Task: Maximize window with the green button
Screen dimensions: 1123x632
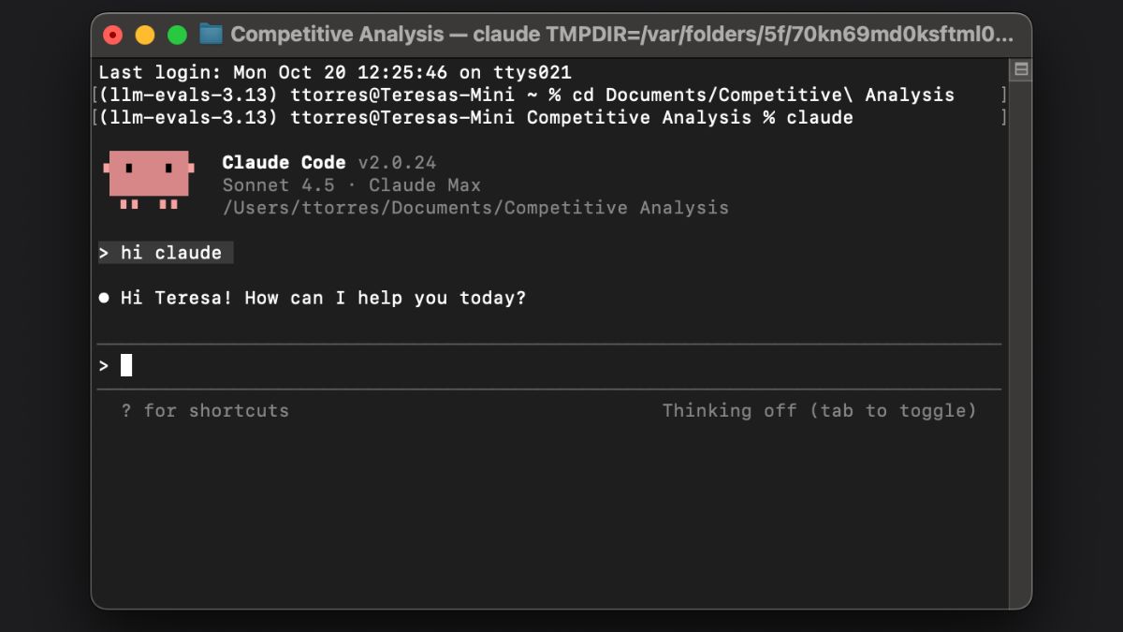Action: tap(177, 36)
